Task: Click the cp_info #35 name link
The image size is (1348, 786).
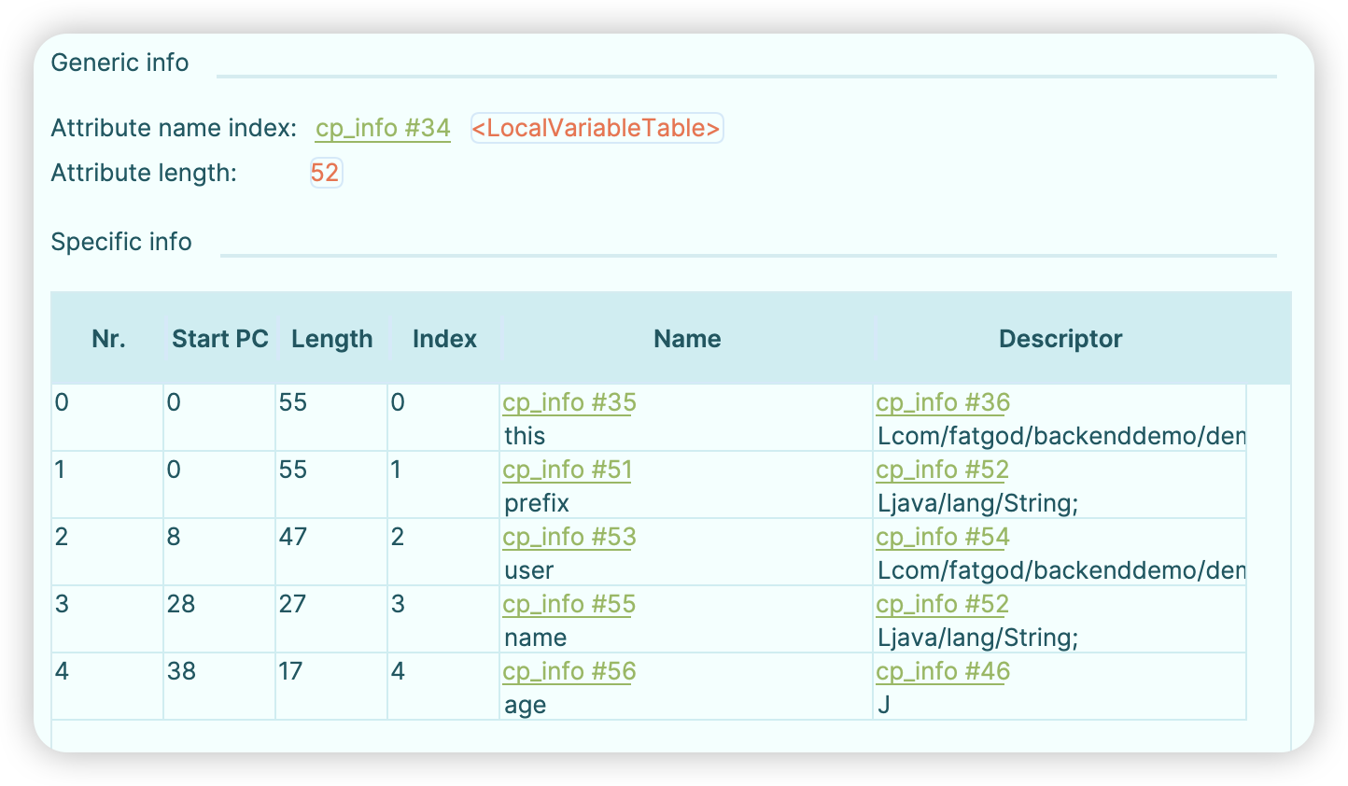Action: tap(569, 402)
